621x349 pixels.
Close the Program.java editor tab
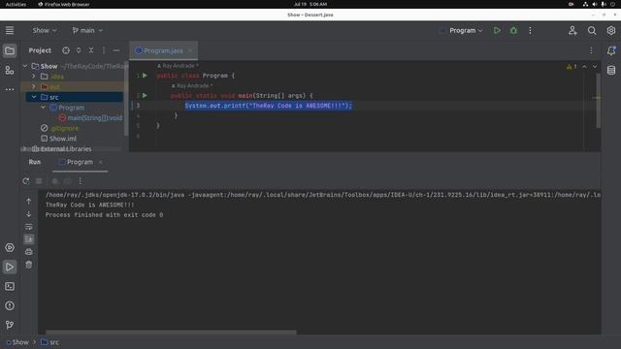[190, 50]
